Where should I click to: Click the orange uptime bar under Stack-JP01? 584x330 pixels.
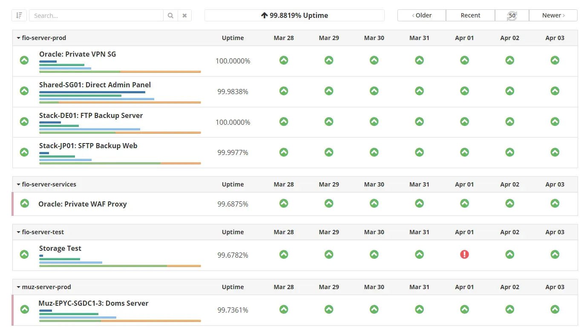click(181, 163)
